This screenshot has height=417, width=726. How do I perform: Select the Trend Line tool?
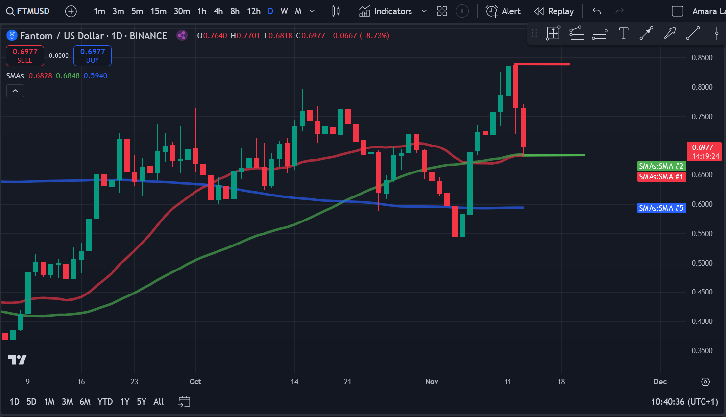pos(693,33)
